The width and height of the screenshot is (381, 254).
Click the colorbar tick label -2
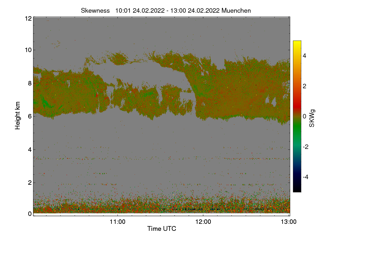tap(306, 147)
